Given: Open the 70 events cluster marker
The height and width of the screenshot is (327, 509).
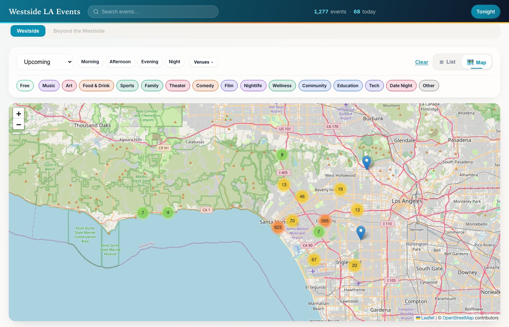Looking at the screenshot, I should [x=292, y=221].
